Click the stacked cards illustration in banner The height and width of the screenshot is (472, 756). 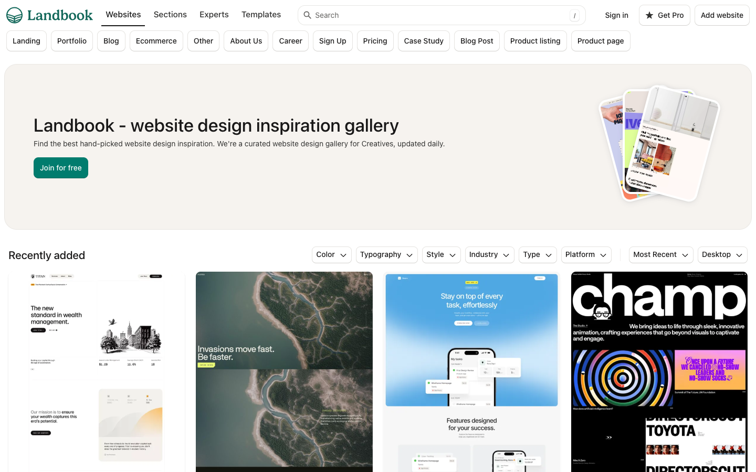click(659, 144)
